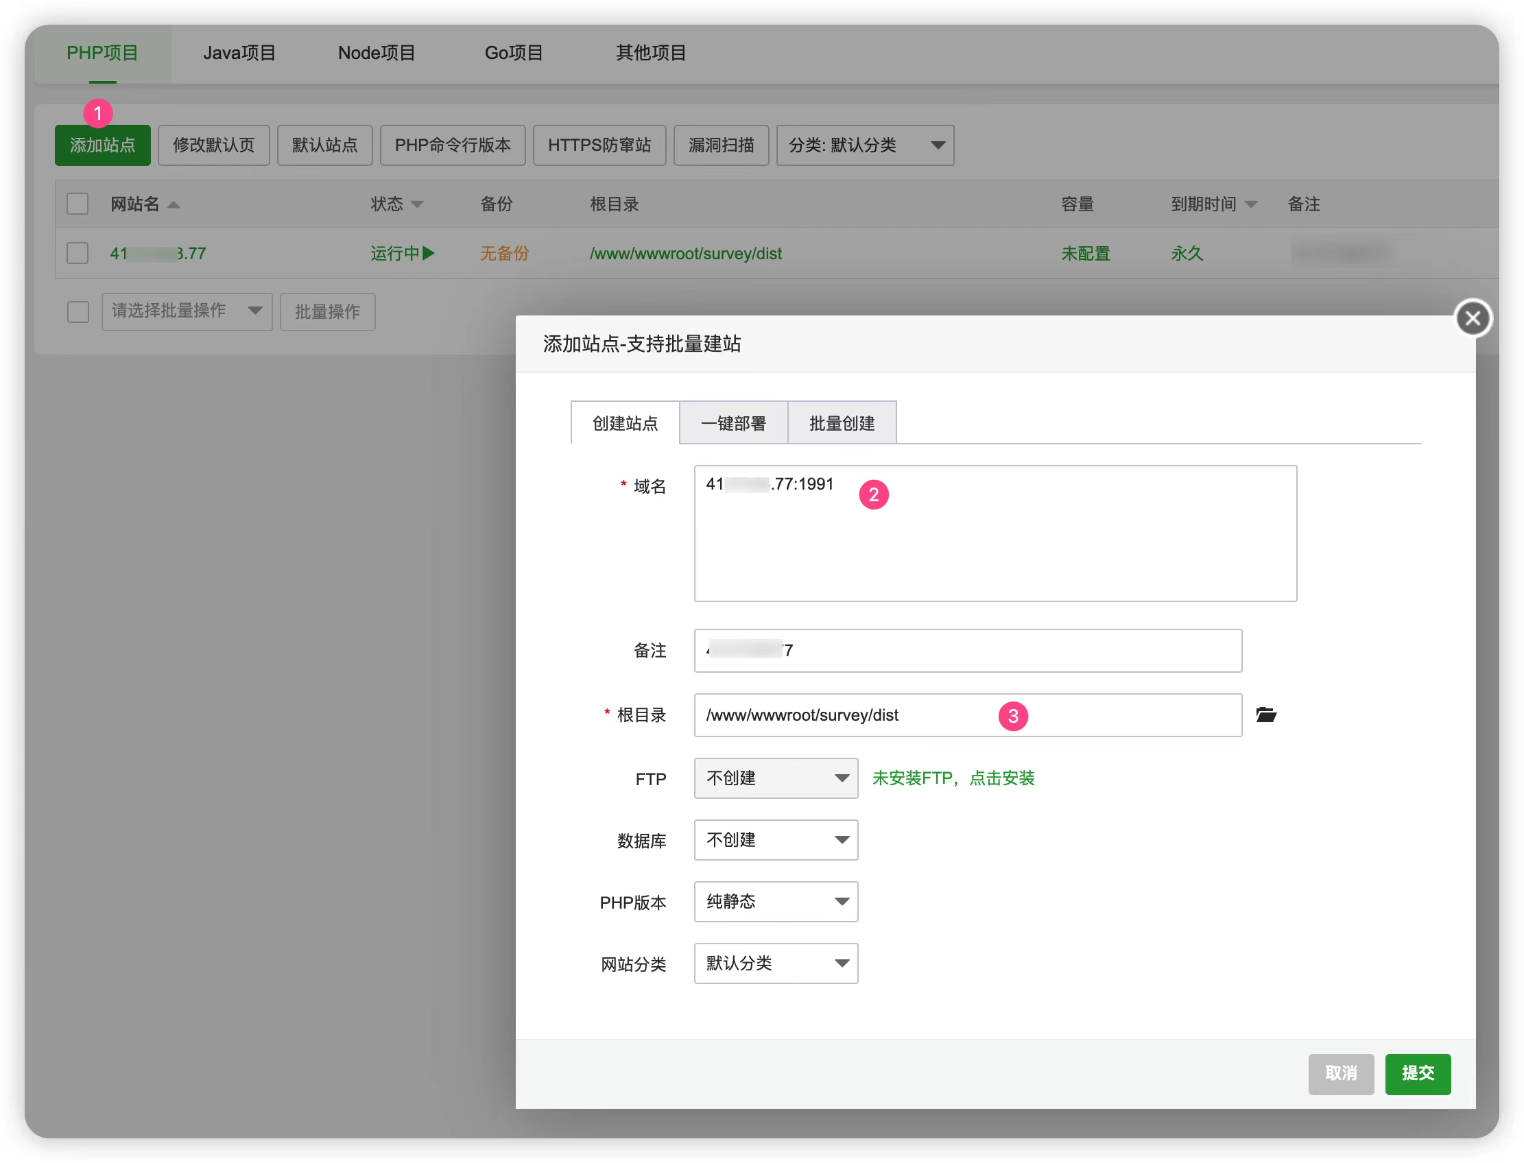Click the 修改默认页 button

click(213, 145)
